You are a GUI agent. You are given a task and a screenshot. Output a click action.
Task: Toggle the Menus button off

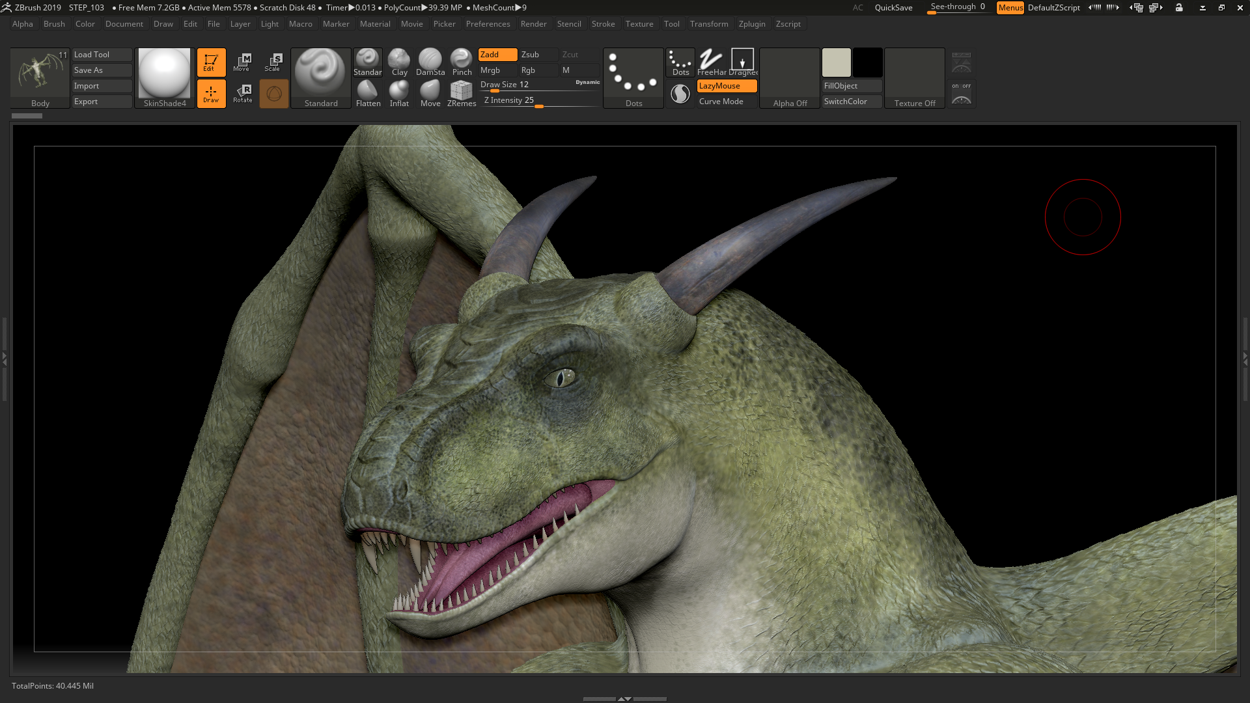click(x=1010, y=8)
